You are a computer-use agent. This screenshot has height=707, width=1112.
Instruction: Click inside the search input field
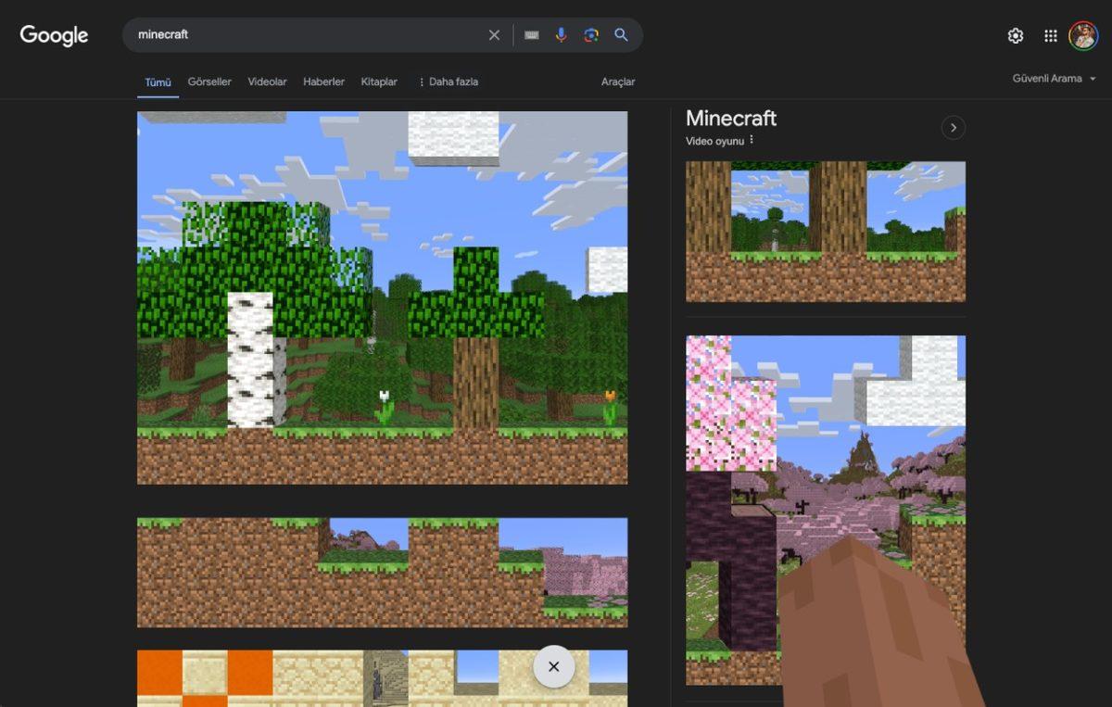click(306, 34)
